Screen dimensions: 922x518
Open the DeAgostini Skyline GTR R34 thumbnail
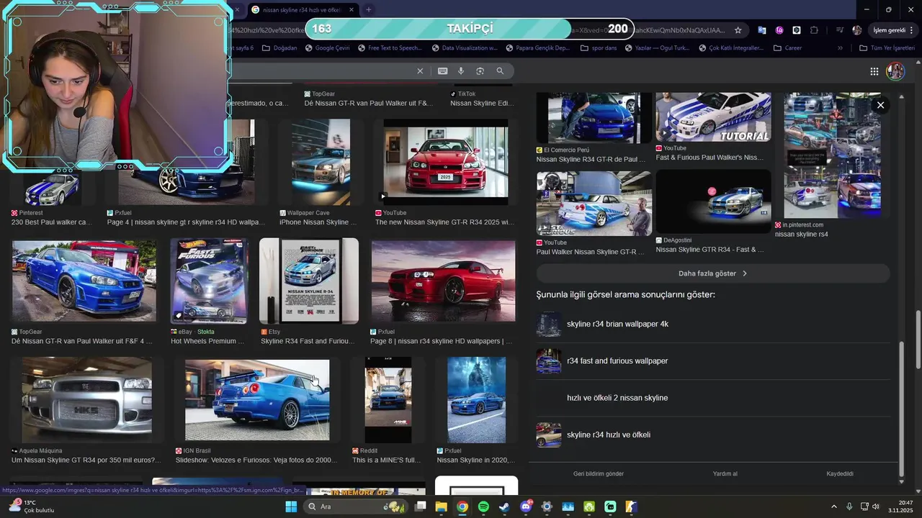(713, 201)
